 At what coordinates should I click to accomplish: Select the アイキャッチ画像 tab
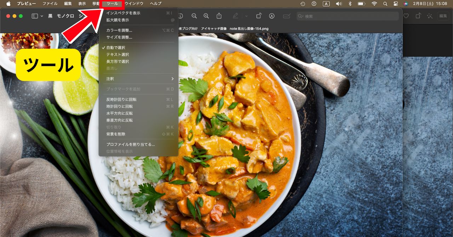(214, 28)
